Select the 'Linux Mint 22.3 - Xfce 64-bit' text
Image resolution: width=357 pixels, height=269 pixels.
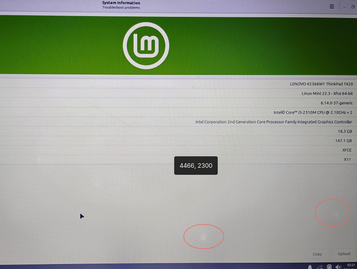click(x=327, y=93)
